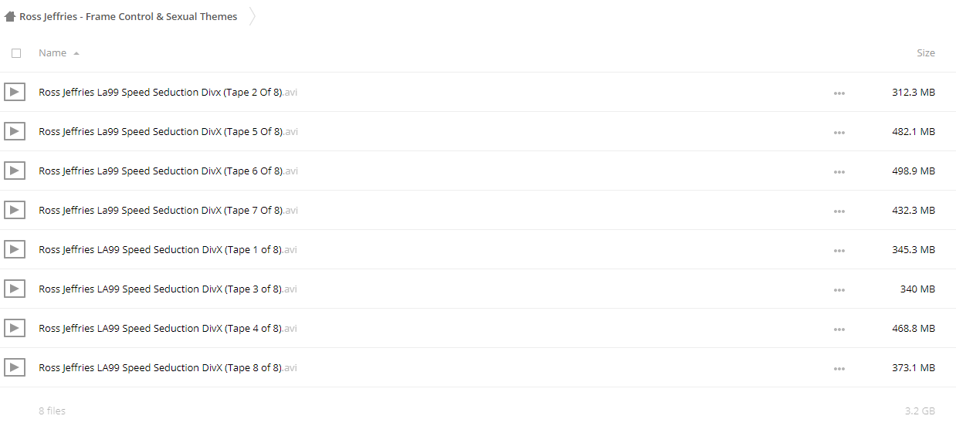The image size is (956, 436).
Task: Click the home icon in breadcrumb
Action: pos(10,16)
